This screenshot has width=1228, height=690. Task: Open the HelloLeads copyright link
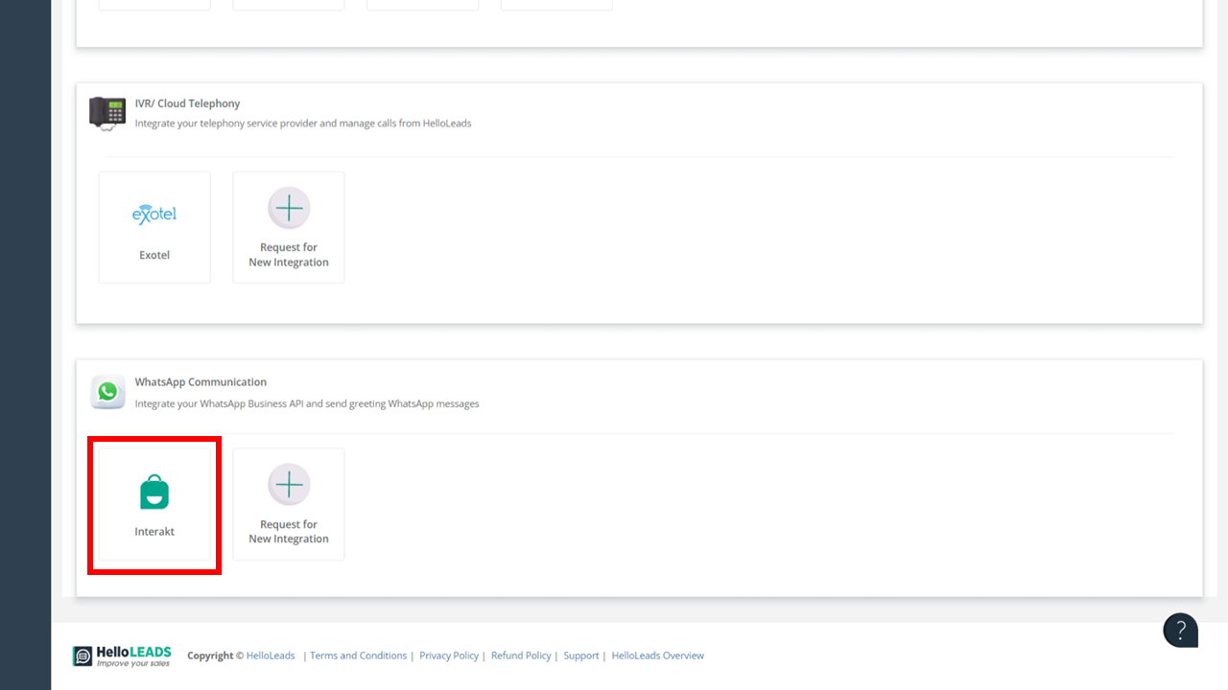click(271, 655)
